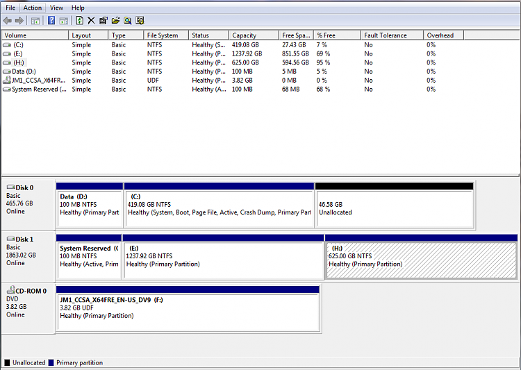Click the Free Space column header
This screenshot has height=370, width=521.
pyautogui.click(x=297, y=35)
